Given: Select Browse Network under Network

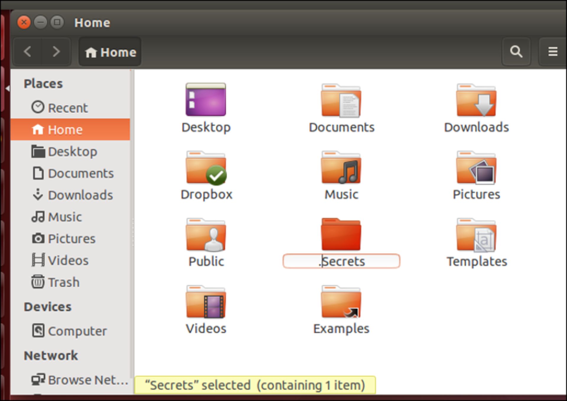Looking at the screenshot, I should tap(81, 380).
